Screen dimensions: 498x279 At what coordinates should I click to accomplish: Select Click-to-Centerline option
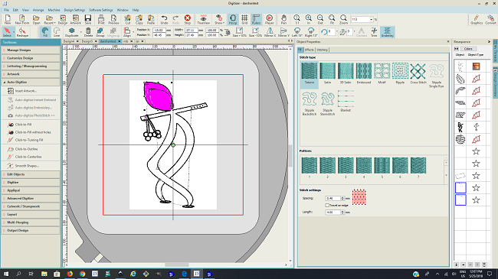28,157
